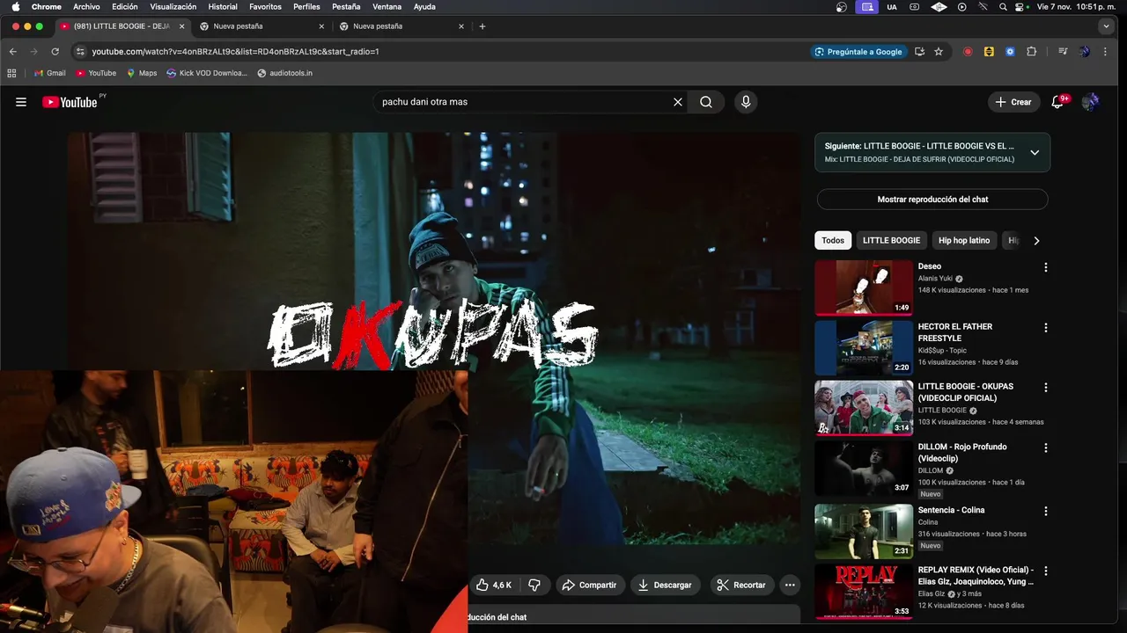Open the Deseo video thumbnail

coord(864,287)
